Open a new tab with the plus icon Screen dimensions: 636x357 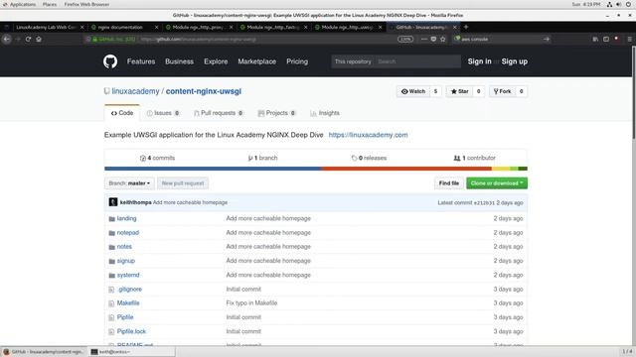[466, 27]
